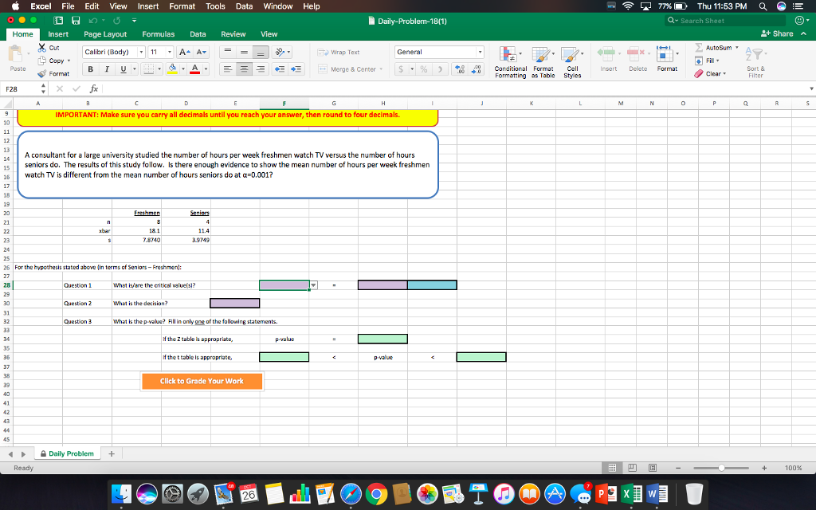
Task: Switch to the Formulas ribbon tab
Action: click(159, 33)
